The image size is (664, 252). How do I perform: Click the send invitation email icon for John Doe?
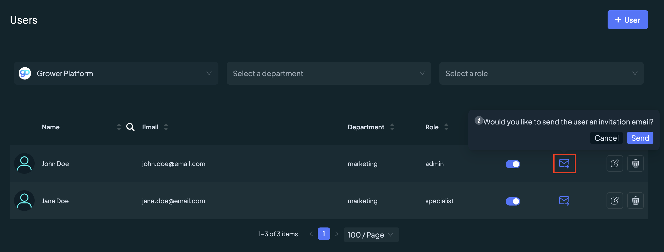[x=564, y=163]
